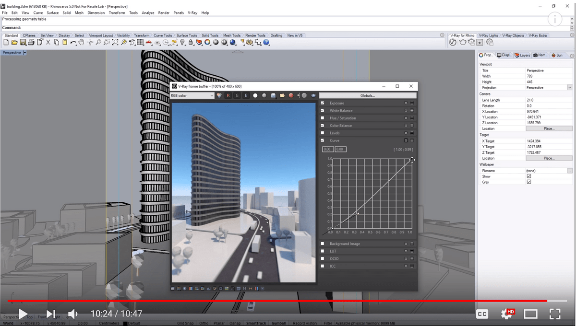Disable the Exposure correction checkbox
The image size is (576, 326).
click(323, 103)
